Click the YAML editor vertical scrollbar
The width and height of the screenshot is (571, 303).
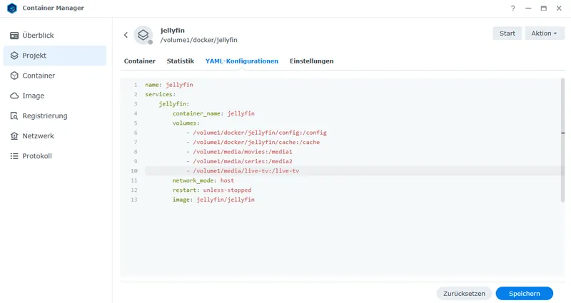coord(562,140)
